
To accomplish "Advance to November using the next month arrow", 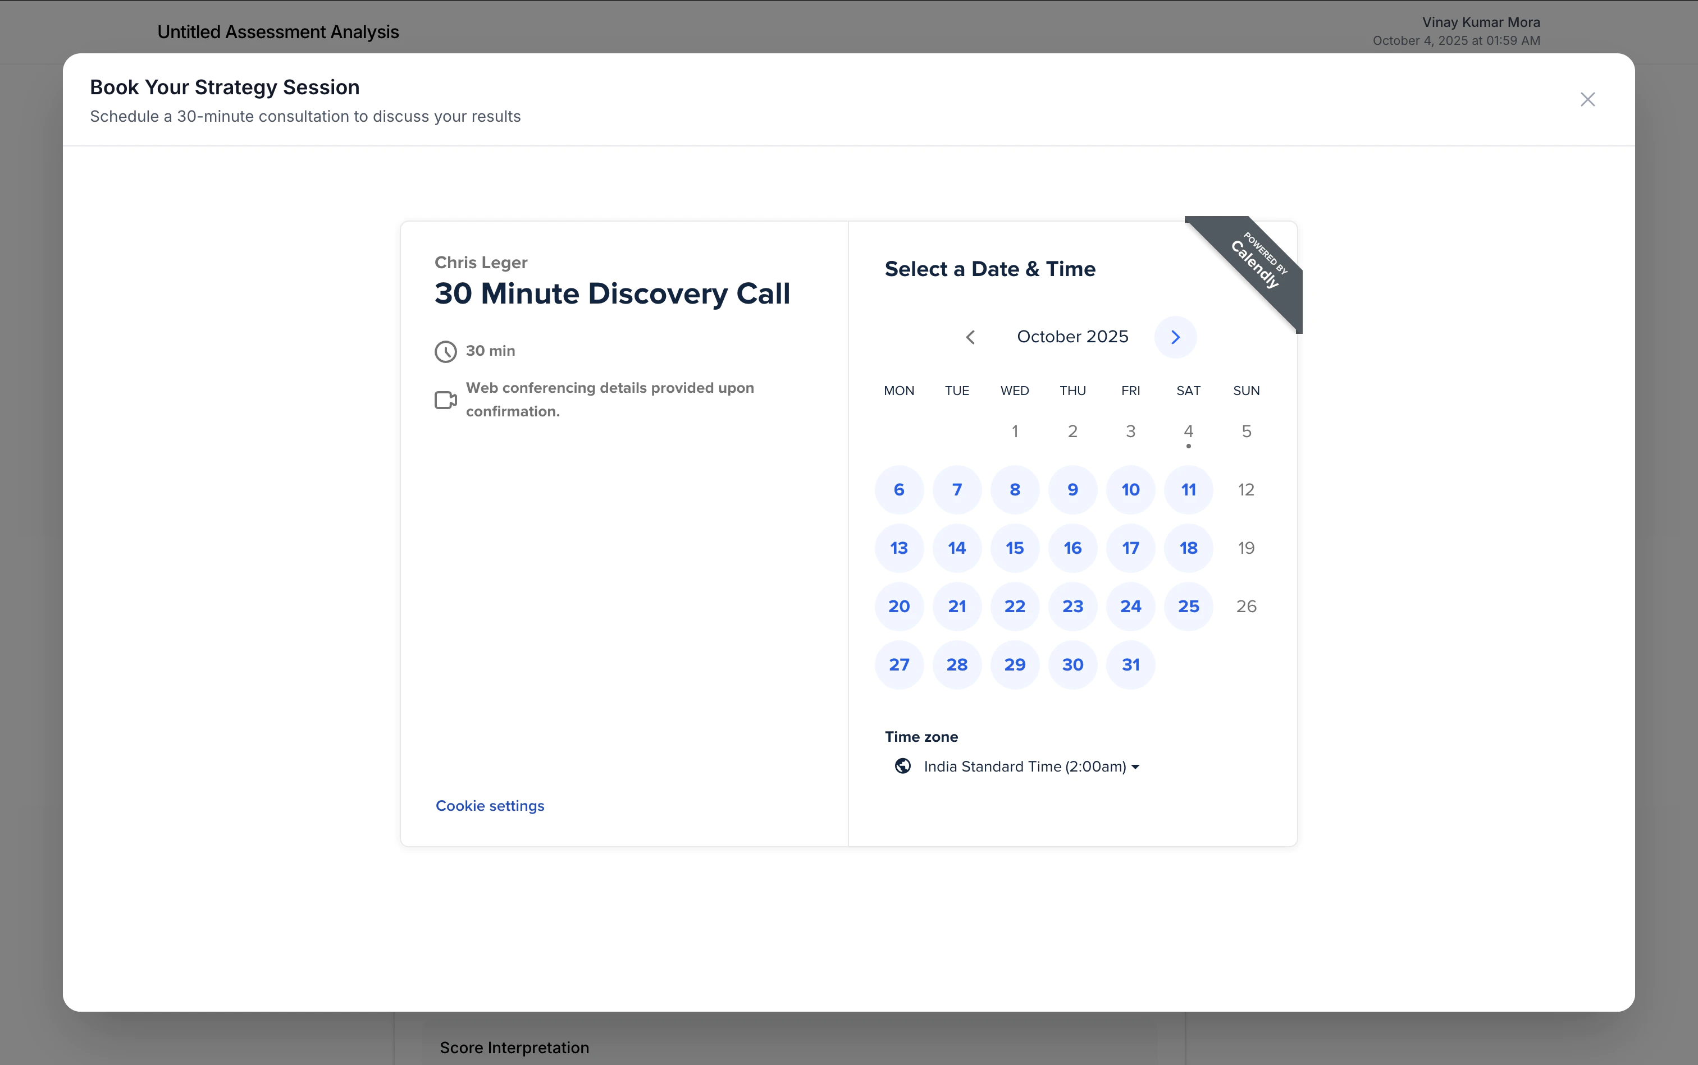I will tap(1174, 337).
